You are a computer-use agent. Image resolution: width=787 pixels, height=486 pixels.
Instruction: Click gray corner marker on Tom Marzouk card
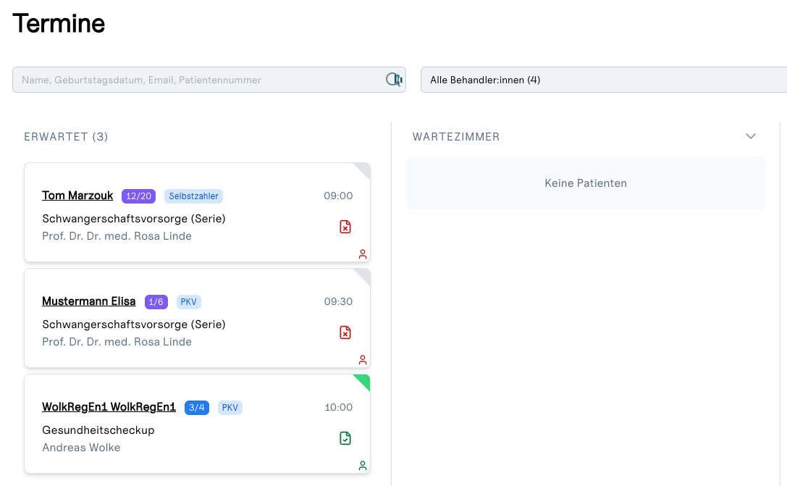364,168
